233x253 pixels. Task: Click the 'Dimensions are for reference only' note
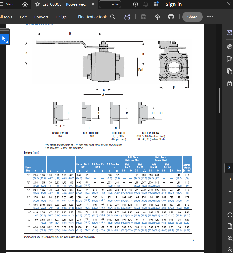(60, 237)
